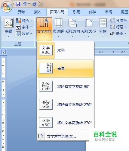Select the 页面布局 tab

57,12
